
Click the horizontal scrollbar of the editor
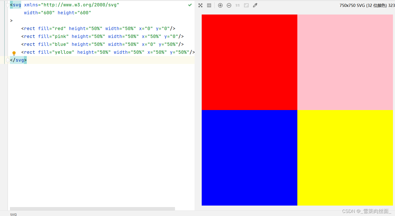tap(92, 209)
